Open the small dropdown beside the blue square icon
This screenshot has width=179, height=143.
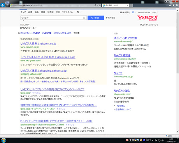tap(136, 12)
